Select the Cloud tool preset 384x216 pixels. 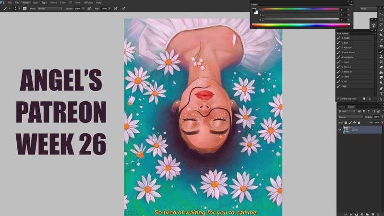(x=355, y=76)
